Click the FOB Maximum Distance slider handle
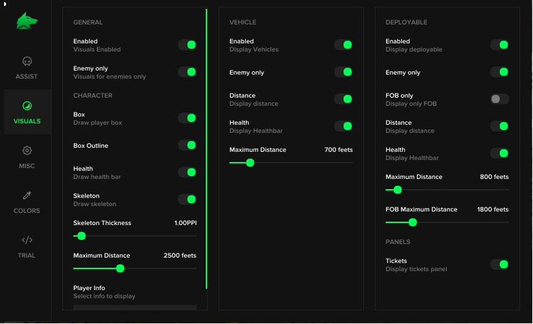This screenshot has width=533, height=324. pyautogui.click(x=412, y=222)
